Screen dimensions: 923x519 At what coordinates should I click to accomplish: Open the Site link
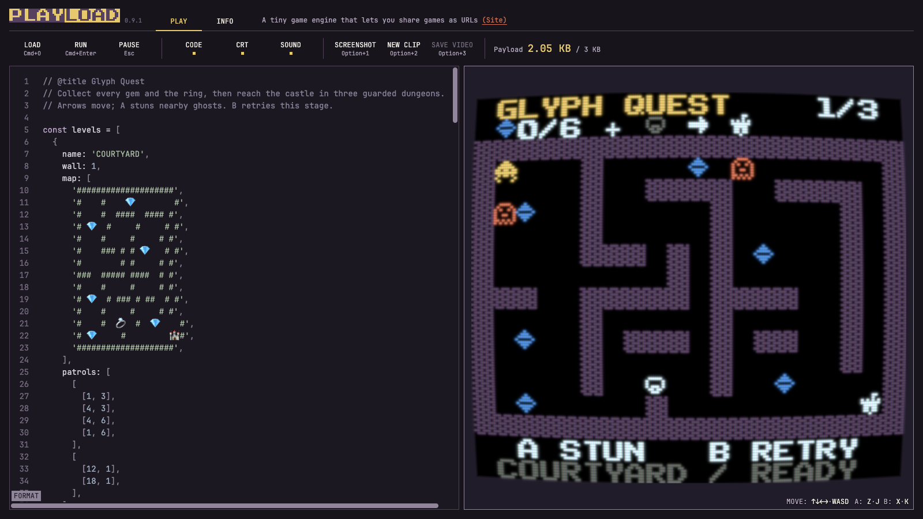tap(494, 20)
